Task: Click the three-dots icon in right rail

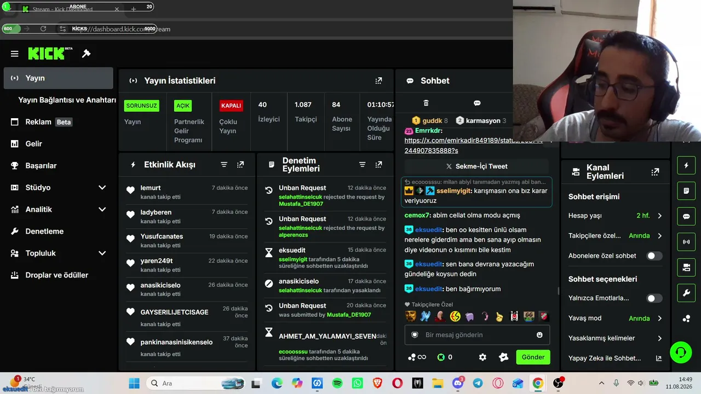Action: coord(686,318)
